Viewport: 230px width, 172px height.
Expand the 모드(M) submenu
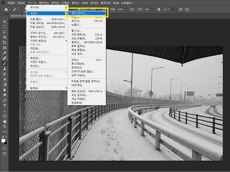coord(47,7)
